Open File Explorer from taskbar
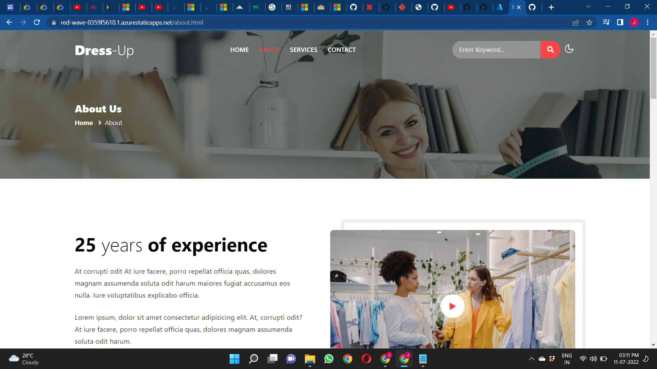The height and width of the screenshot is (369, 657). point(310,359)
